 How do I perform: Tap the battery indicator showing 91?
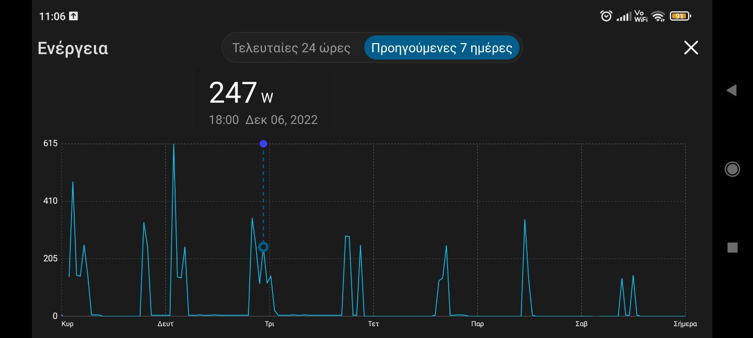[680, 16]
